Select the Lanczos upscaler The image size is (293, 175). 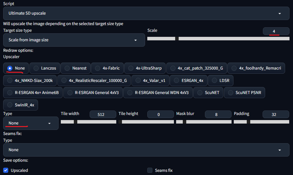point(45,68)
